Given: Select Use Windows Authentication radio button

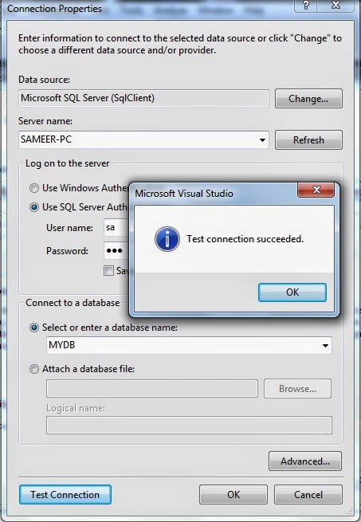Looking at the screenshot, I should coord(34,188).
